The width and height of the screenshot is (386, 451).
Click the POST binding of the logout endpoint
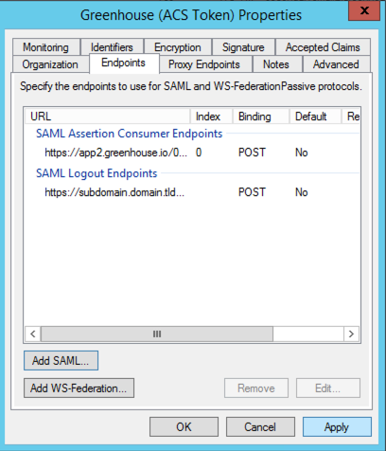252,192
